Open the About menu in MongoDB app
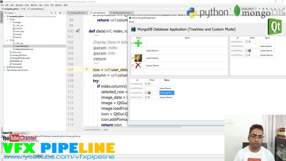The image size is (286, 161). [x=131, y=22]
